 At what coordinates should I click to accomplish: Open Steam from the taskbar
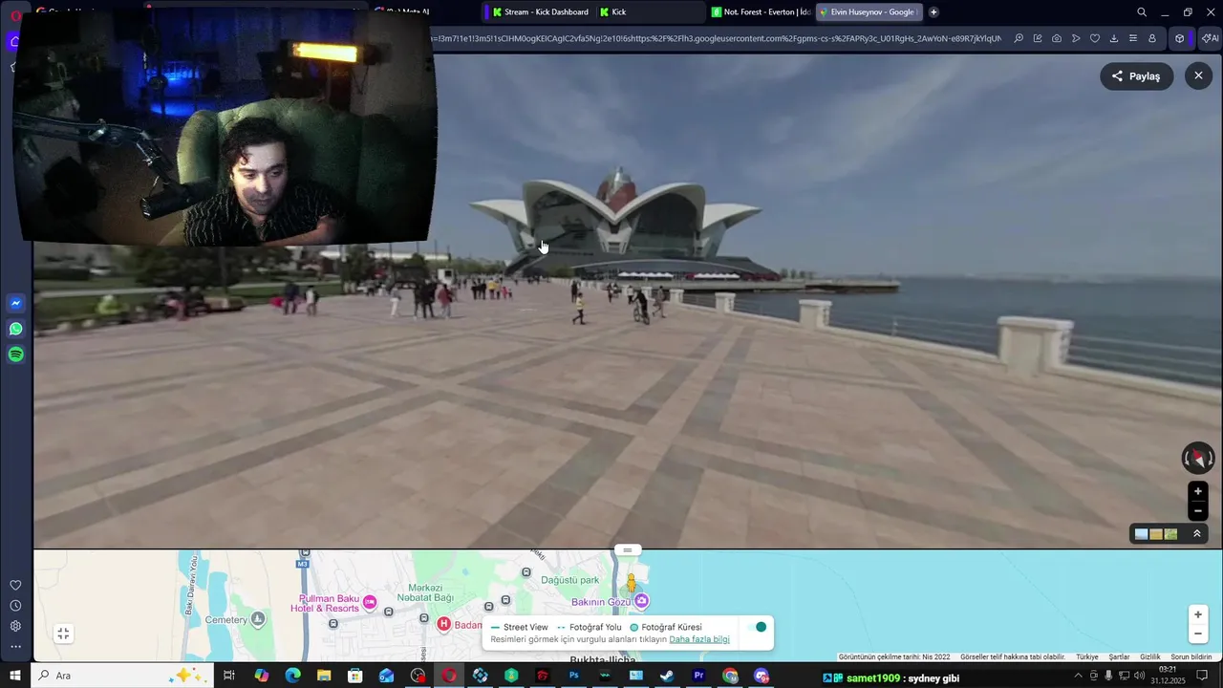667,676
